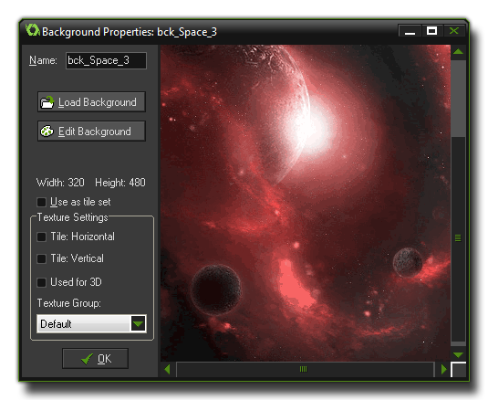Click the paint palette icon on Edit Background
The image size is (488, 400).
tap(47, 132)
